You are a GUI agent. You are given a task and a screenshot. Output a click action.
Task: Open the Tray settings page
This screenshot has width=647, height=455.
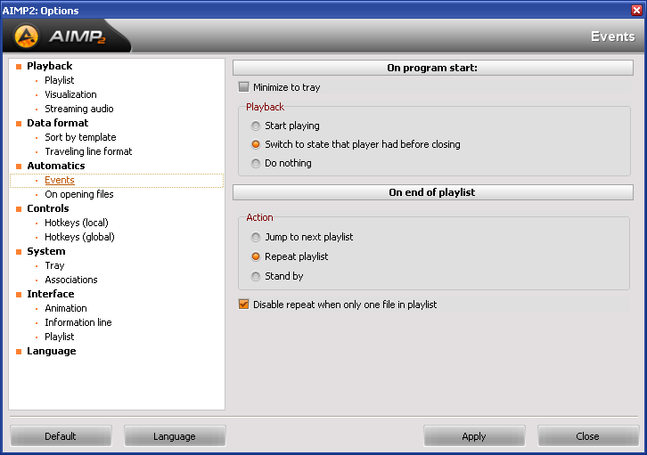point(54,266)
